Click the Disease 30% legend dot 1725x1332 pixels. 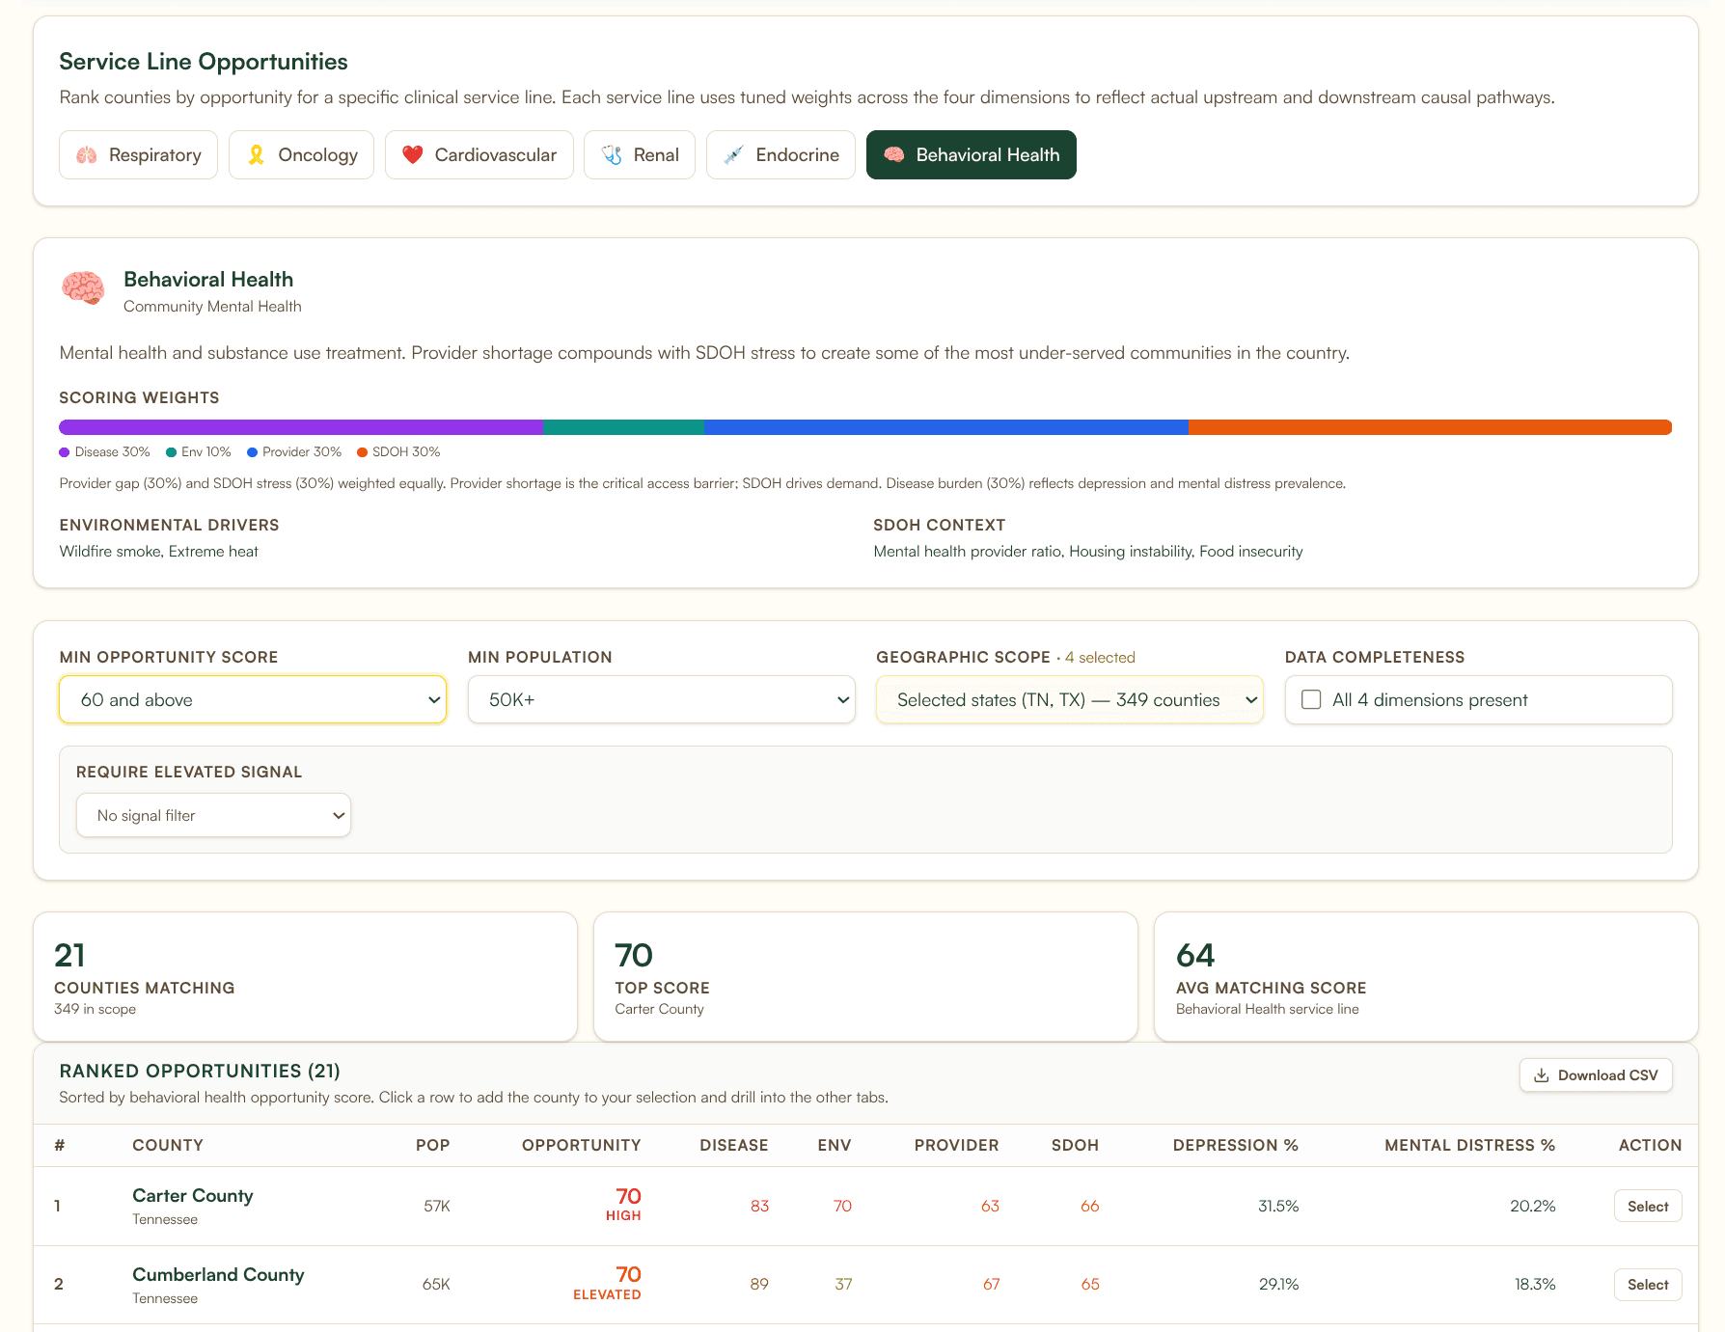pos(65,452)
